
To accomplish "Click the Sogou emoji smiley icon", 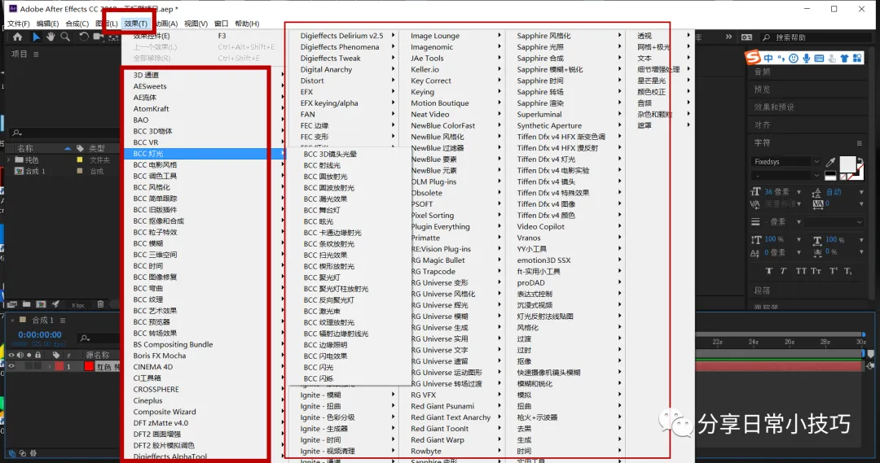I will (x=794, y=59).
